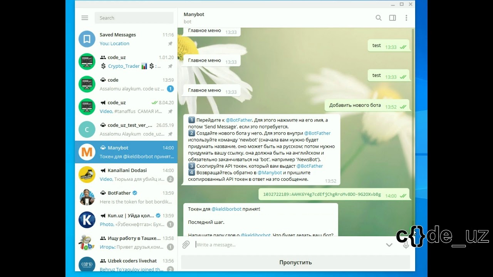Click unread badge on Ищу работу row

(170, 247)
